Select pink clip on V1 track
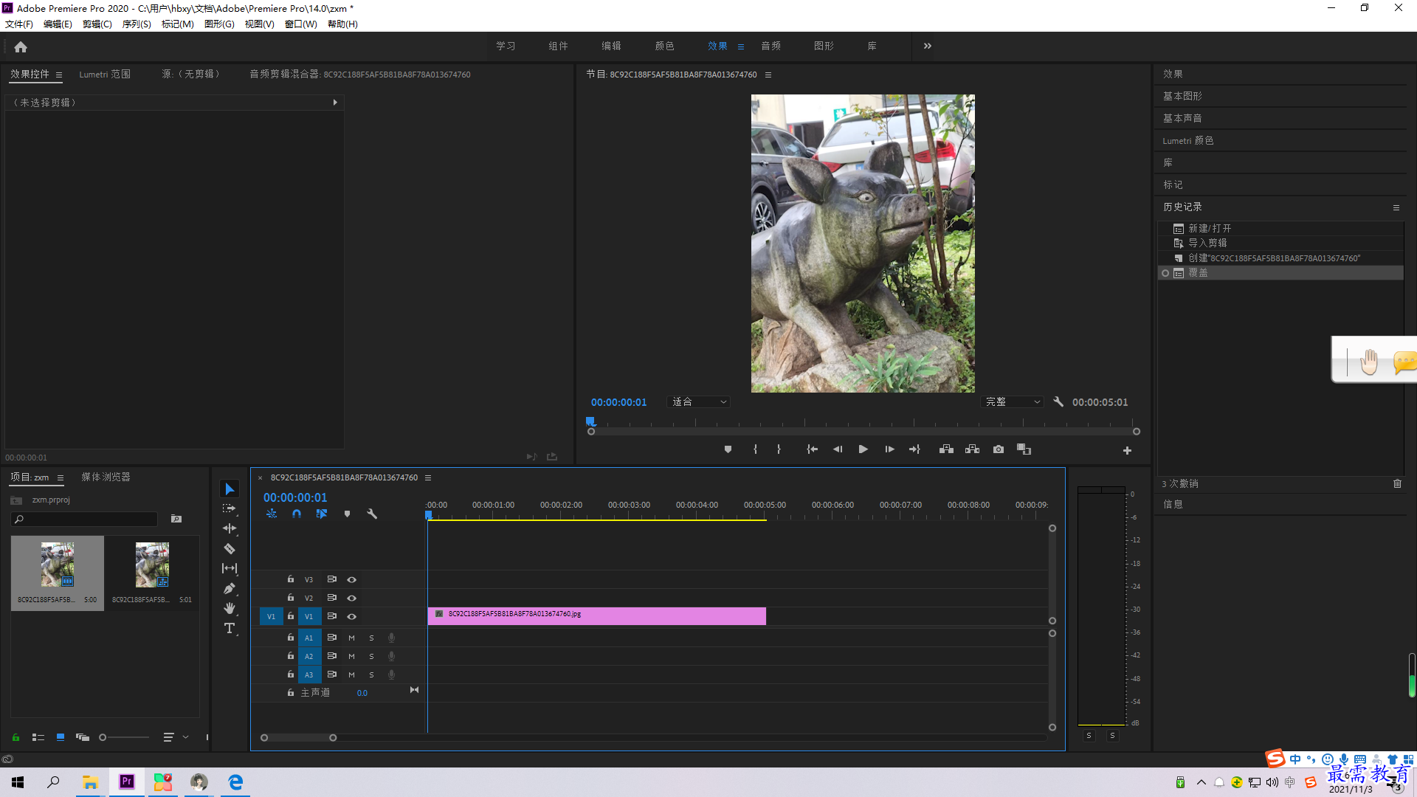1417x797 pixels. click(596, 616)
